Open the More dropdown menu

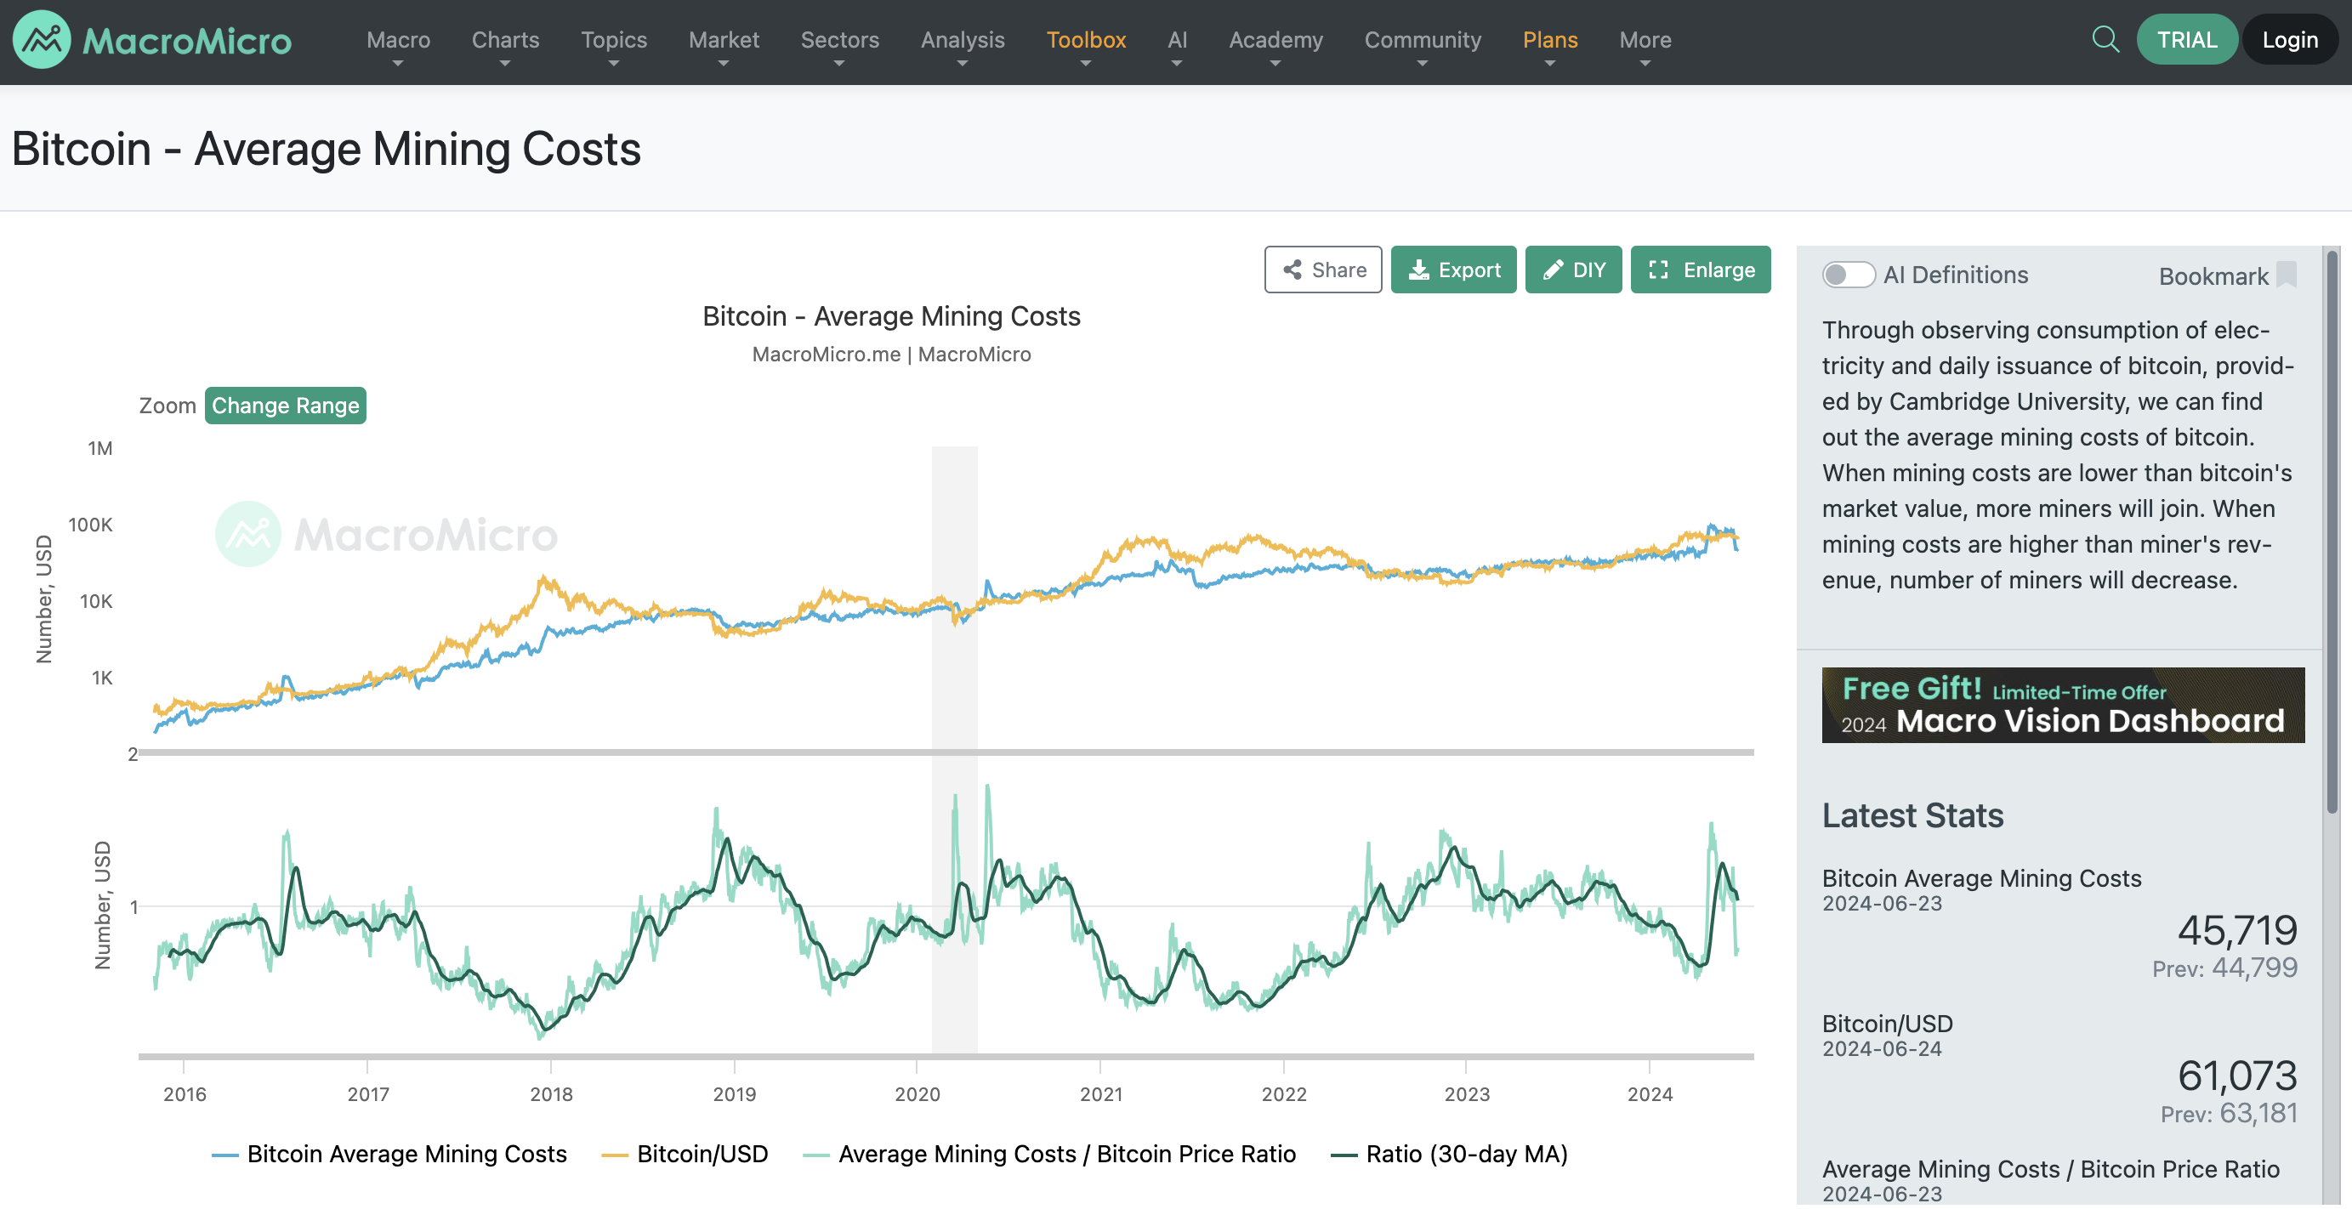(x=1645, y=41)
